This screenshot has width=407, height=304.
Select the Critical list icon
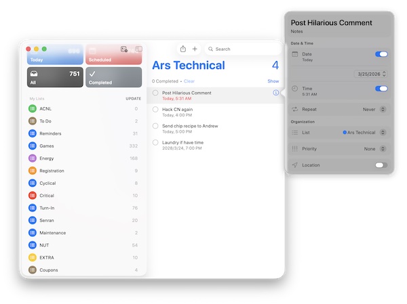[33, 195]
